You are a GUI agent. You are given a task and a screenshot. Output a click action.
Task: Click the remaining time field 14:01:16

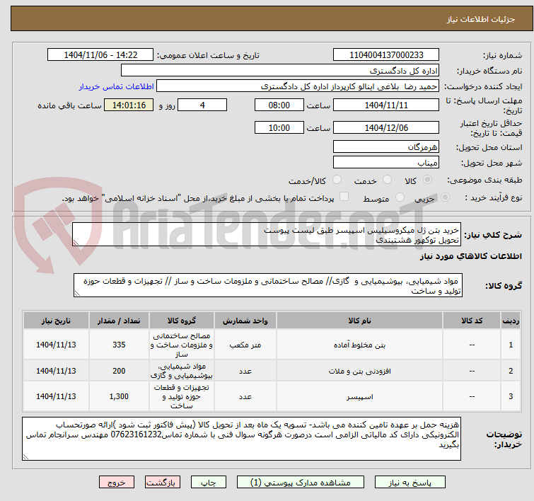point(129,105)
